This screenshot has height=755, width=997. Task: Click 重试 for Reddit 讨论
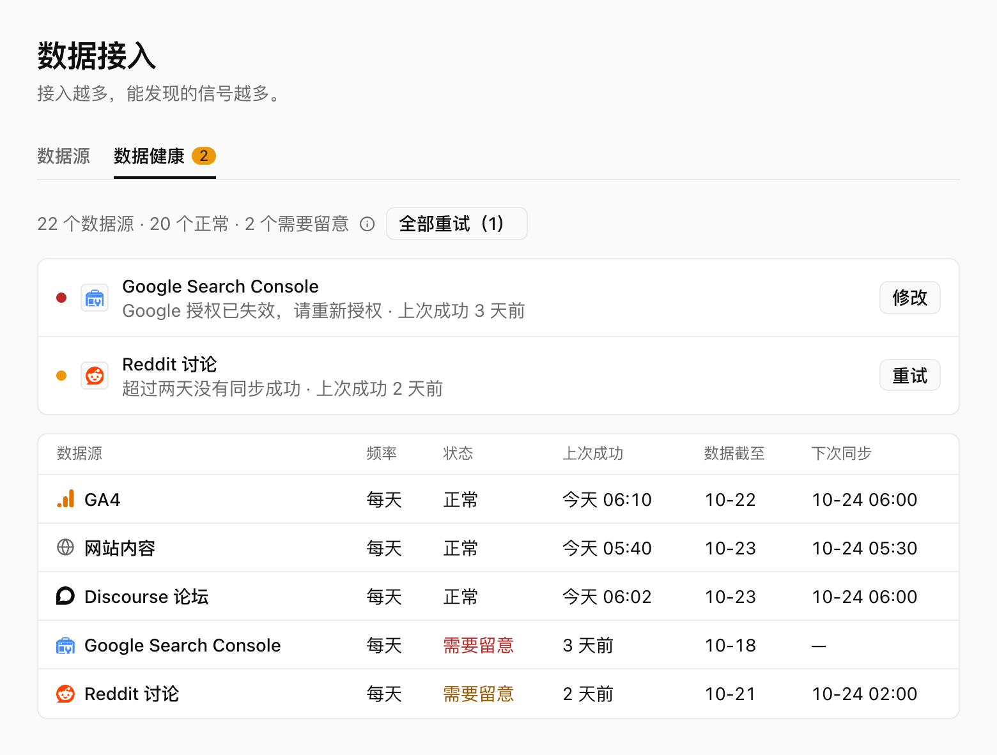point(910,376)
